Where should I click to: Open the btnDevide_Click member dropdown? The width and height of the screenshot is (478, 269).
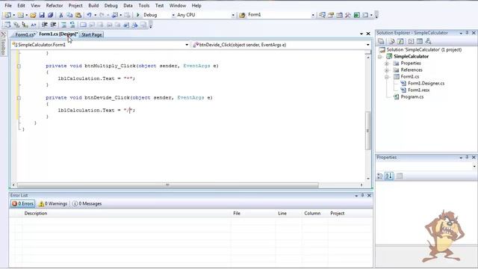pos(368,45)
